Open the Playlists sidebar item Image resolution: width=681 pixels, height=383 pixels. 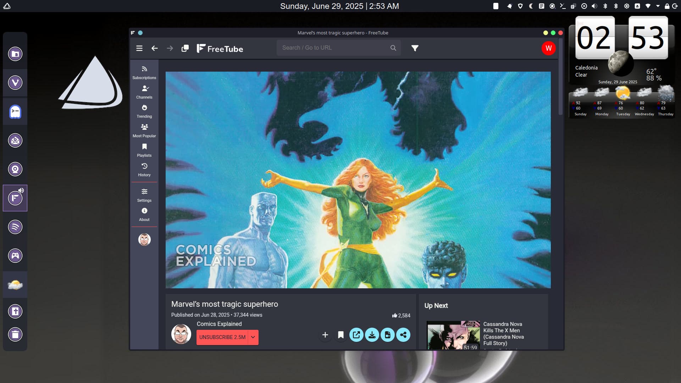(144, 150)
